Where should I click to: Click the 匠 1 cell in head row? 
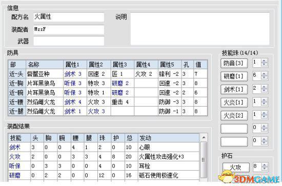coord(123,74)
